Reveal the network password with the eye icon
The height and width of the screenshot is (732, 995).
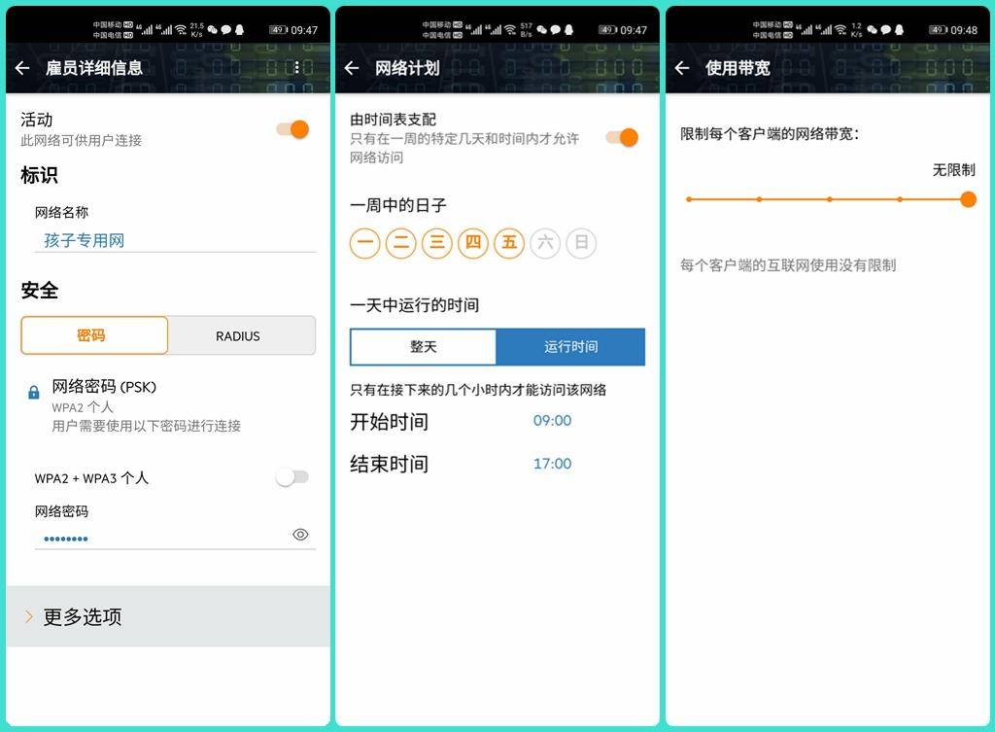[301, 534]
